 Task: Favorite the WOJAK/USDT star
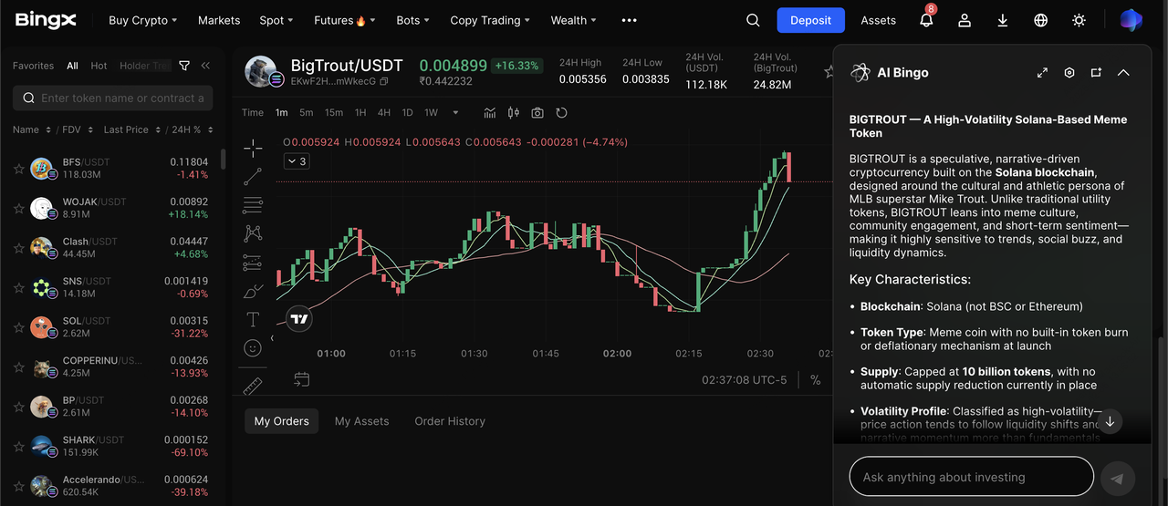[x=18, y=209]
